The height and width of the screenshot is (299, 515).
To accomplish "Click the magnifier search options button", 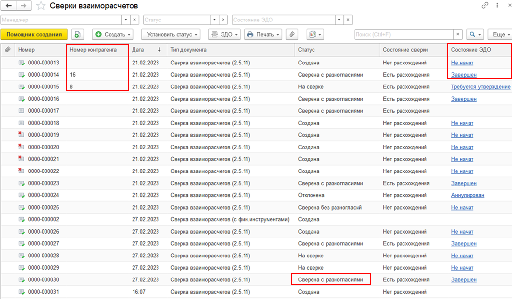I will point(474,35).
